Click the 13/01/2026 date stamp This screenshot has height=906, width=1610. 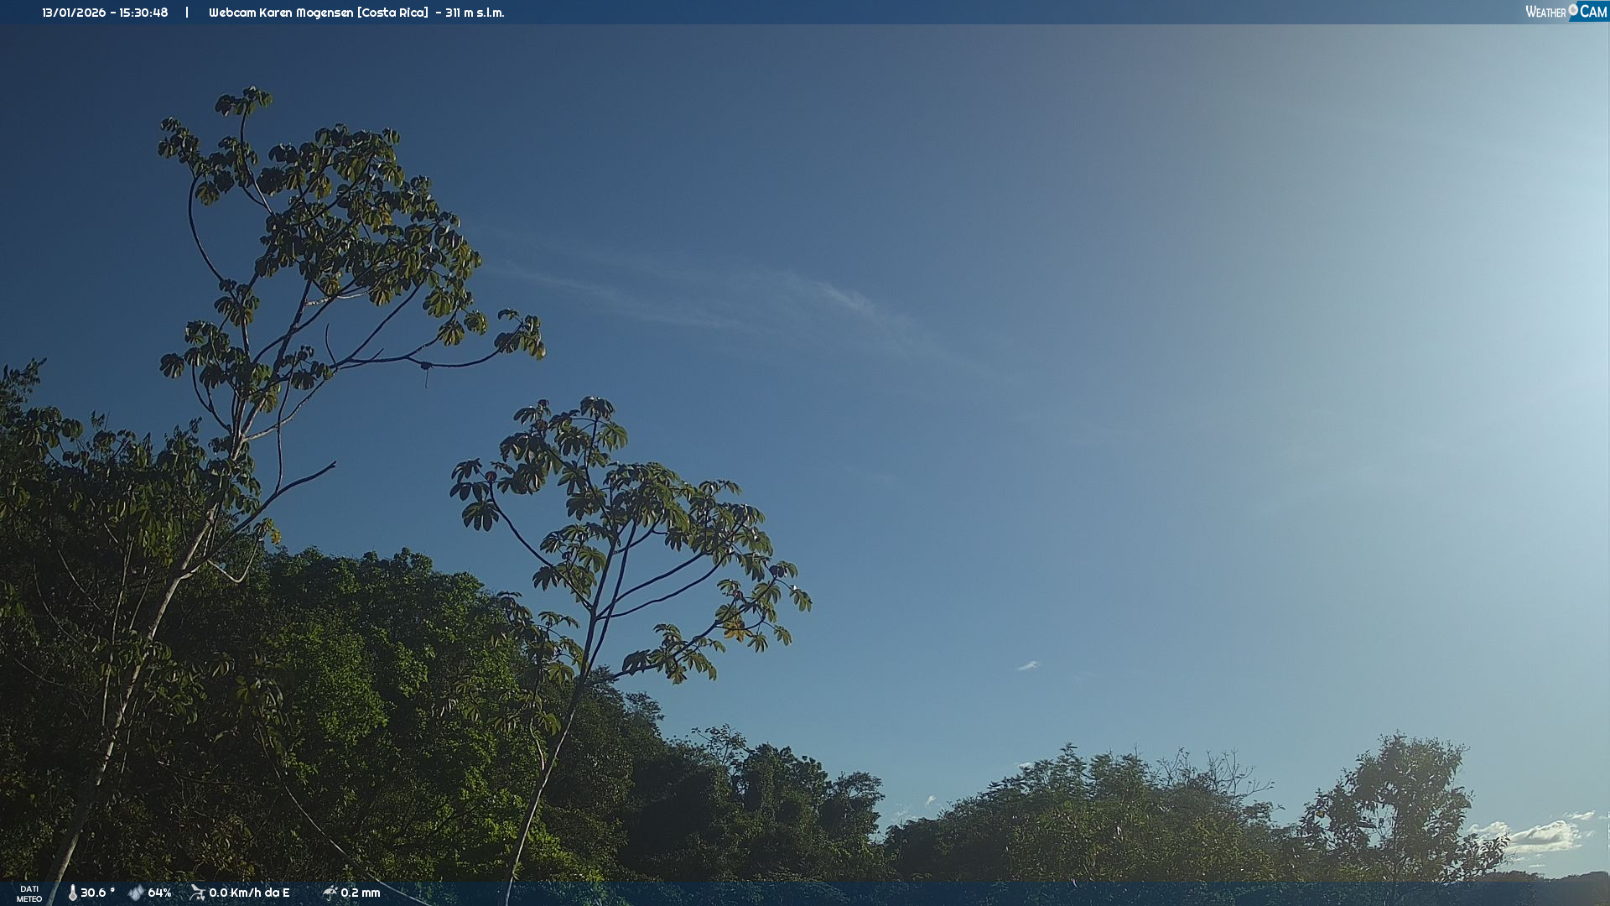click(x=74, y=13)
